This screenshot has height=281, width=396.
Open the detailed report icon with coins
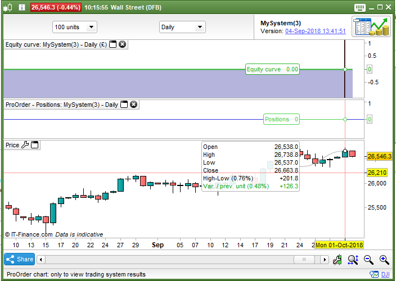point(371,26)
